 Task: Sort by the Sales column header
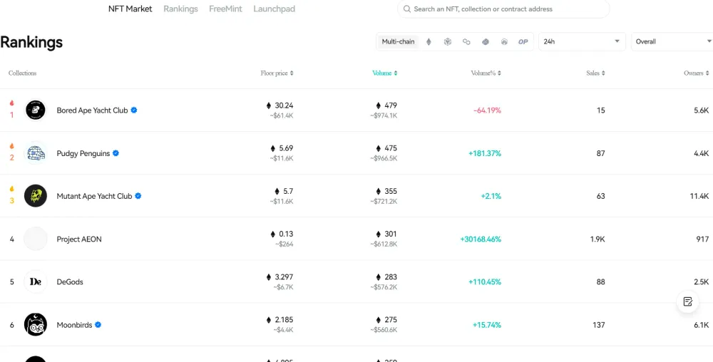tap(595, 73)
